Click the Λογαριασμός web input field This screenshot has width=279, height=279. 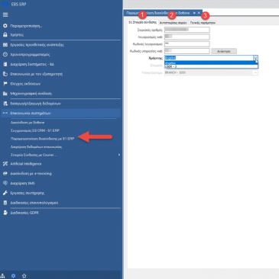tap(187, 37)
